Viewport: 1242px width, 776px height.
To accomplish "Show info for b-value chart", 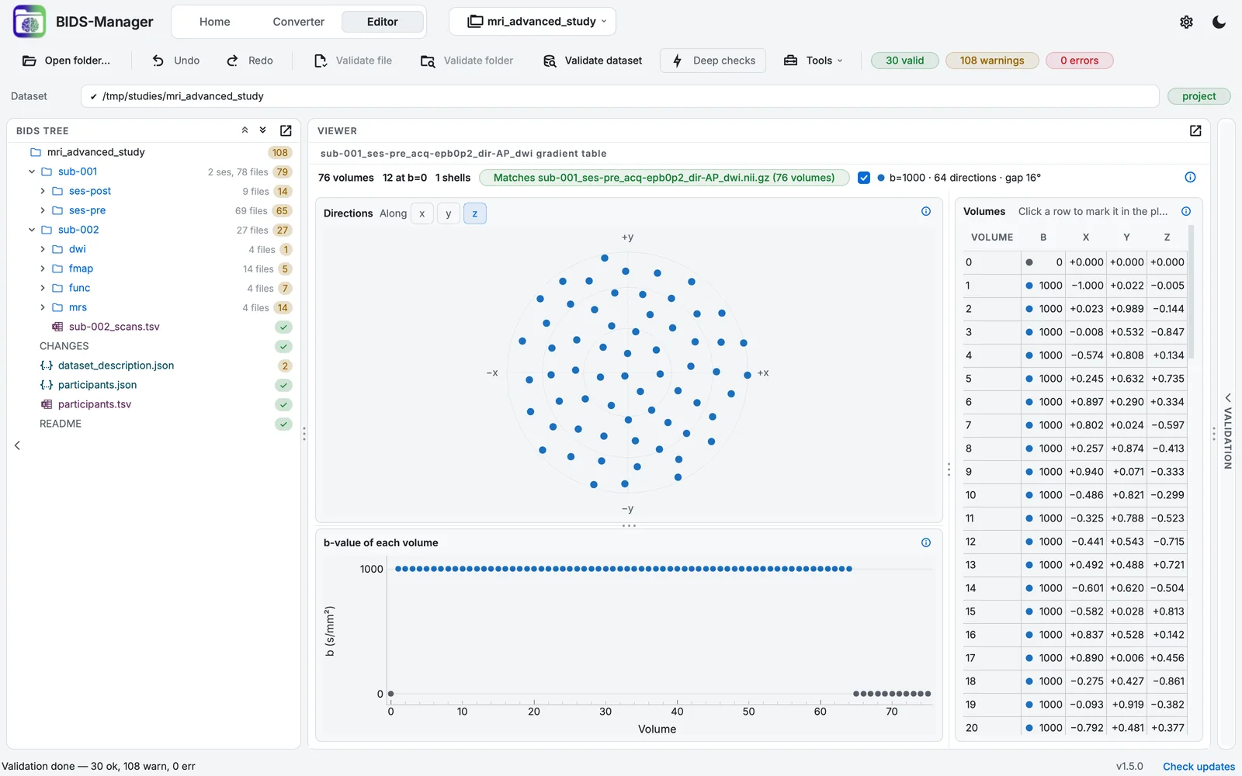I will (926, 542).
